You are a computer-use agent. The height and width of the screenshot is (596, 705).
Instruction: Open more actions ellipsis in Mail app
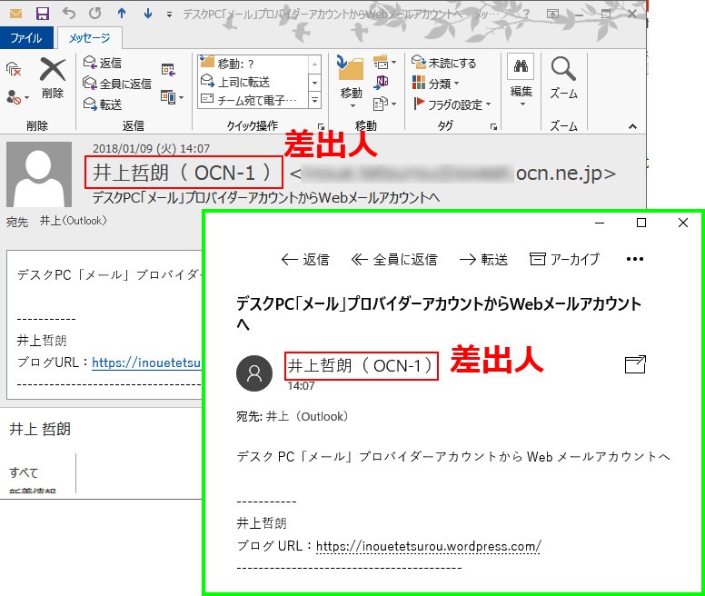click(x=634, y=259)
